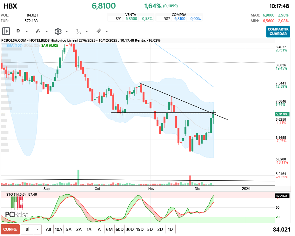Click the STO (14,3,5) indicator label
The image size is (295, 236).
click(15, 194)
